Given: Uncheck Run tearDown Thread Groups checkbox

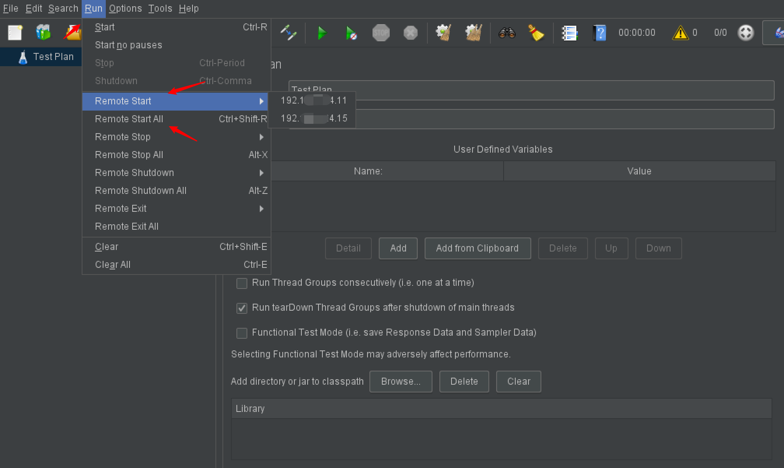Looking at the screenshot, I should coord(242,308).
